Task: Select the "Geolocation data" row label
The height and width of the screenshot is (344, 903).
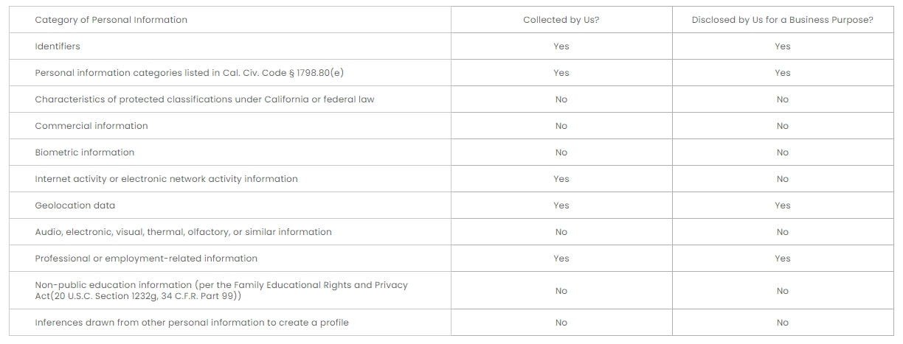Action: 75,206
